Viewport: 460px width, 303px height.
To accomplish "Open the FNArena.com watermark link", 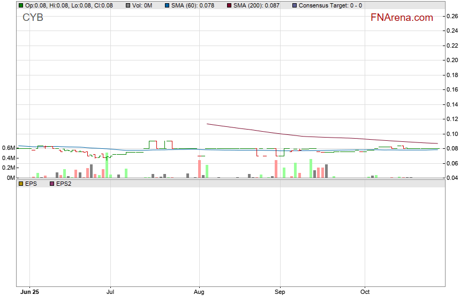I will pos(401,18).
